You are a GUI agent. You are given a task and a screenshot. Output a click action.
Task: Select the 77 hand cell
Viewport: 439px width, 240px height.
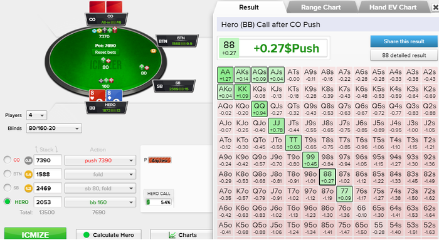tap(344, 194)
